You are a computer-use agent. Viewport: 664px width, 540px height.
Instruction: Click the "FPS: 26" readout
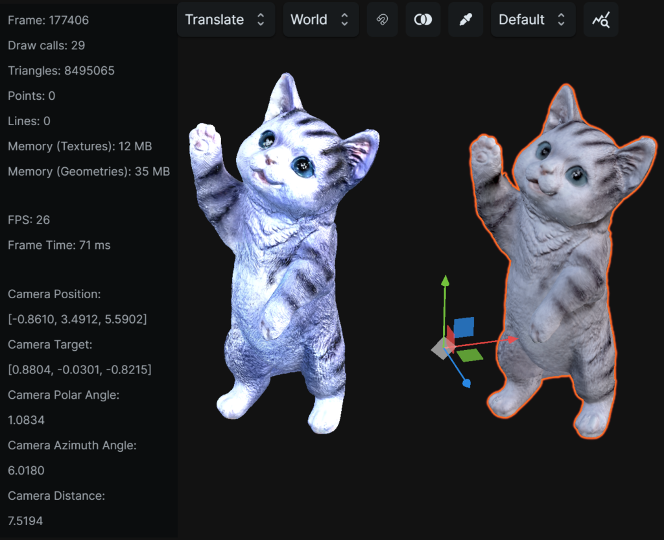(29, 220)
